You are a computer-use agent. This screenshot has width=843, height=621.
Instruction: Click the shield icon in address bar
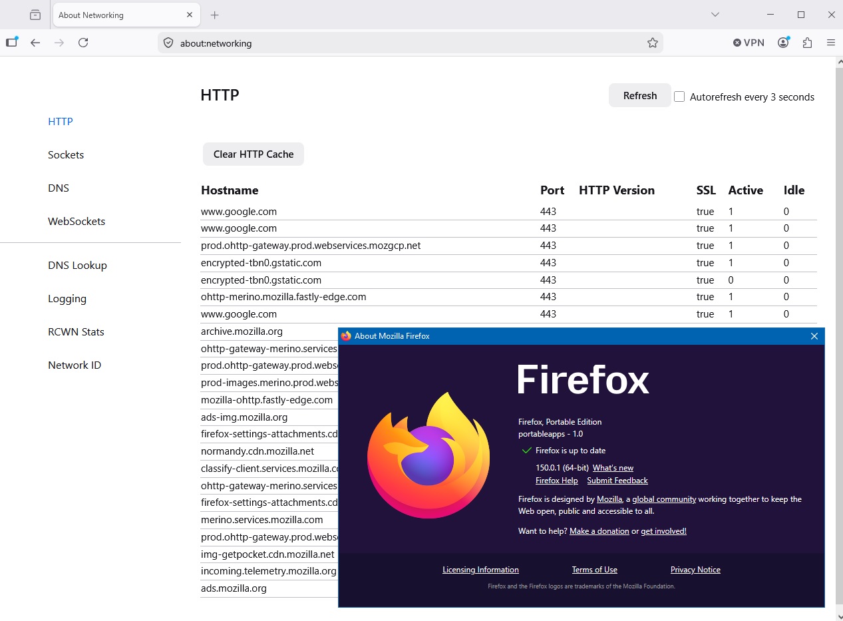pyautogui.click(x=168, y=43)
